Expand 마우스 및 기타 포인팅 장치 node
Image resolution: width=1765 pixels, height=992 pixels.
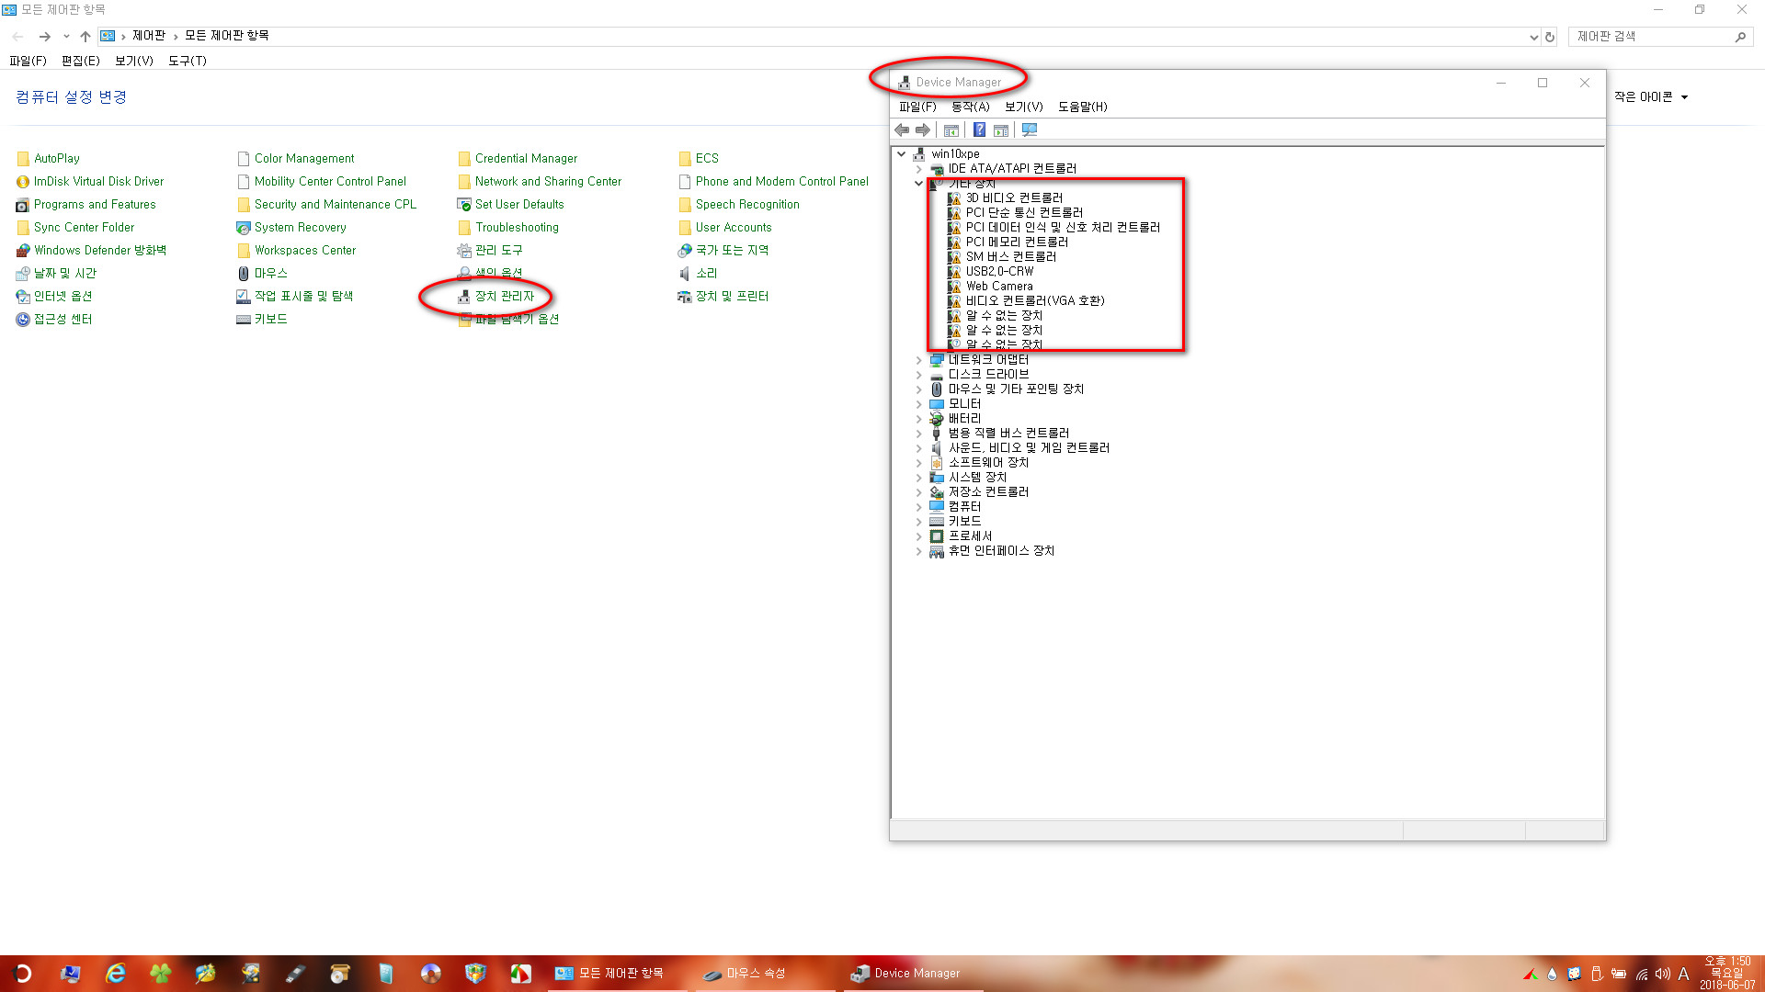(918, 389)
